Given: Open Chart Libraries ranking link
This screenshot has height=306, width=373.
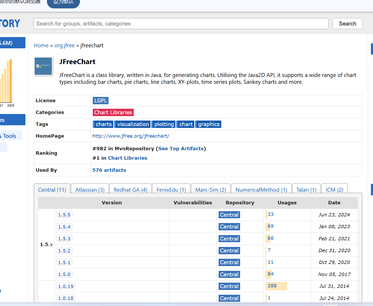Looking at the screenshot, I should coord(128,158).
